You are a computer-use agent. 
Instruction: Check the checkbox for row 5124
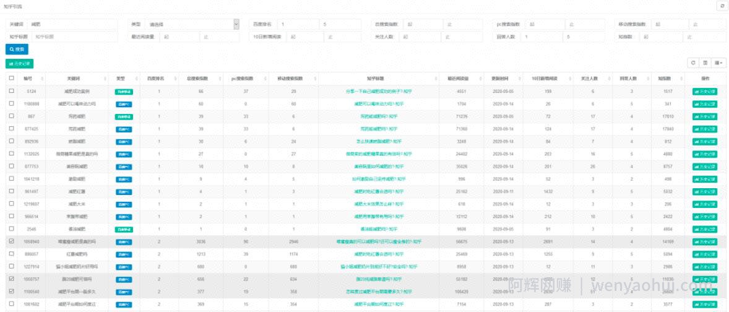12,91
